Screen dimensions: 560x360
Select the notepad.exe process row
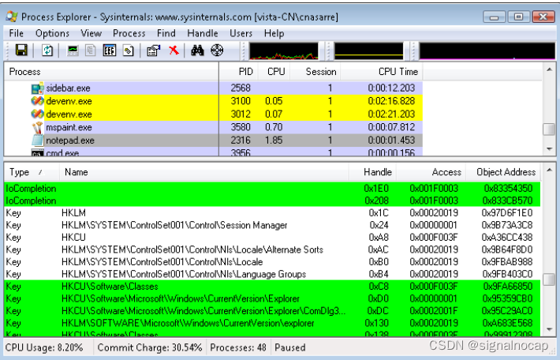click(214, 141)
